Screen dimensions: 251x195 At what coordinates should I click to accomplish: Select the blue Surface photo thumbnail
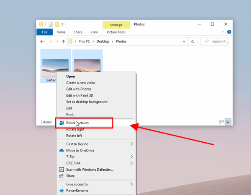click(x=55, y=67)
